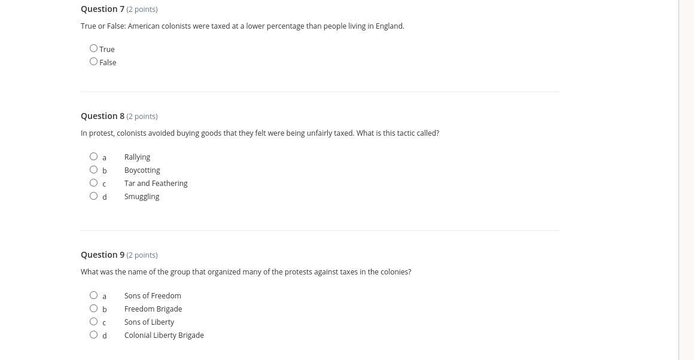Pick radio option a for Question 9
This screenshot has height=360, width=694.
click(x=93, y=295)
